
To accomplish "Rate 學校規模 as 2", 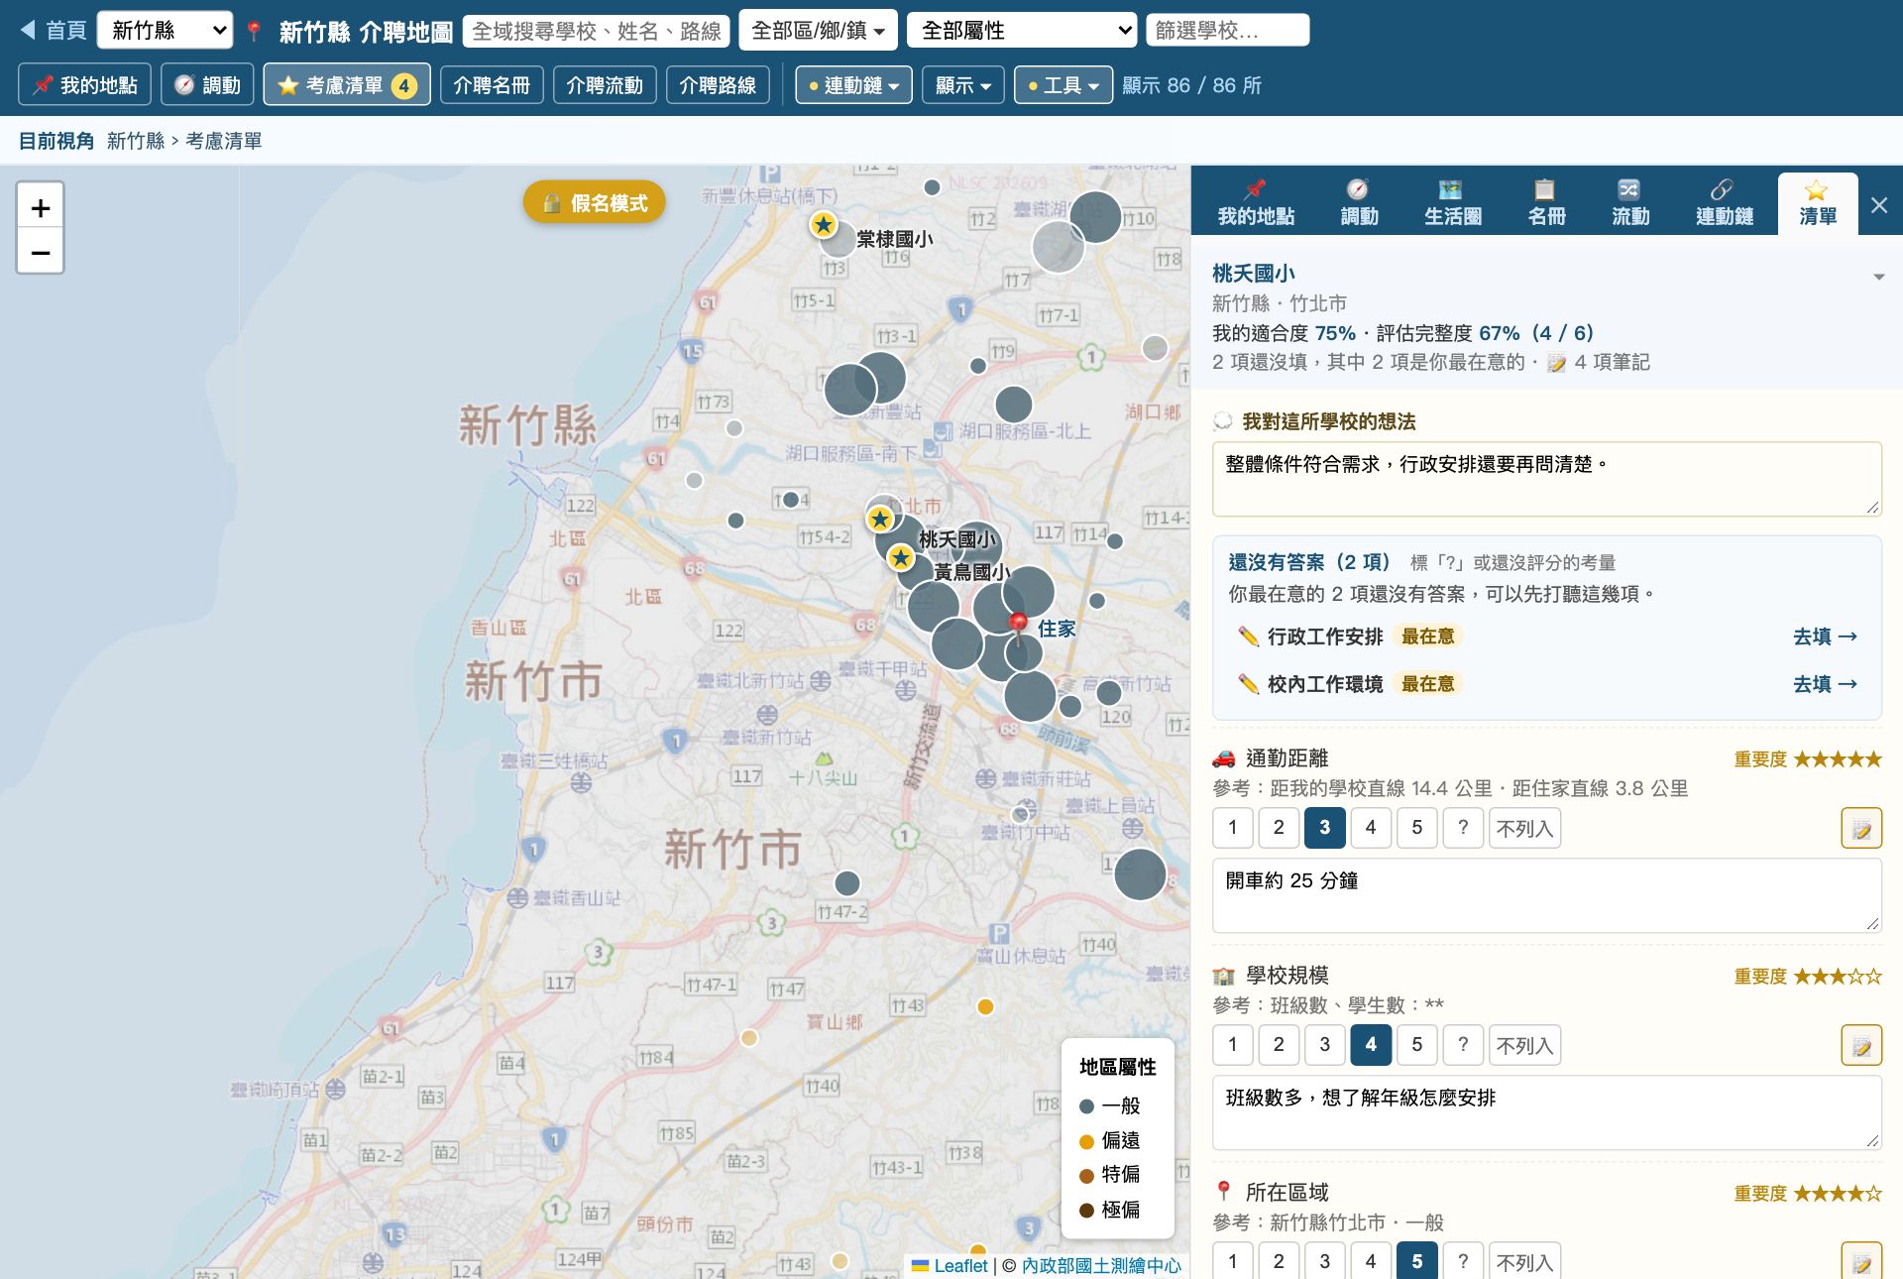I will tap(1279, 1045).
